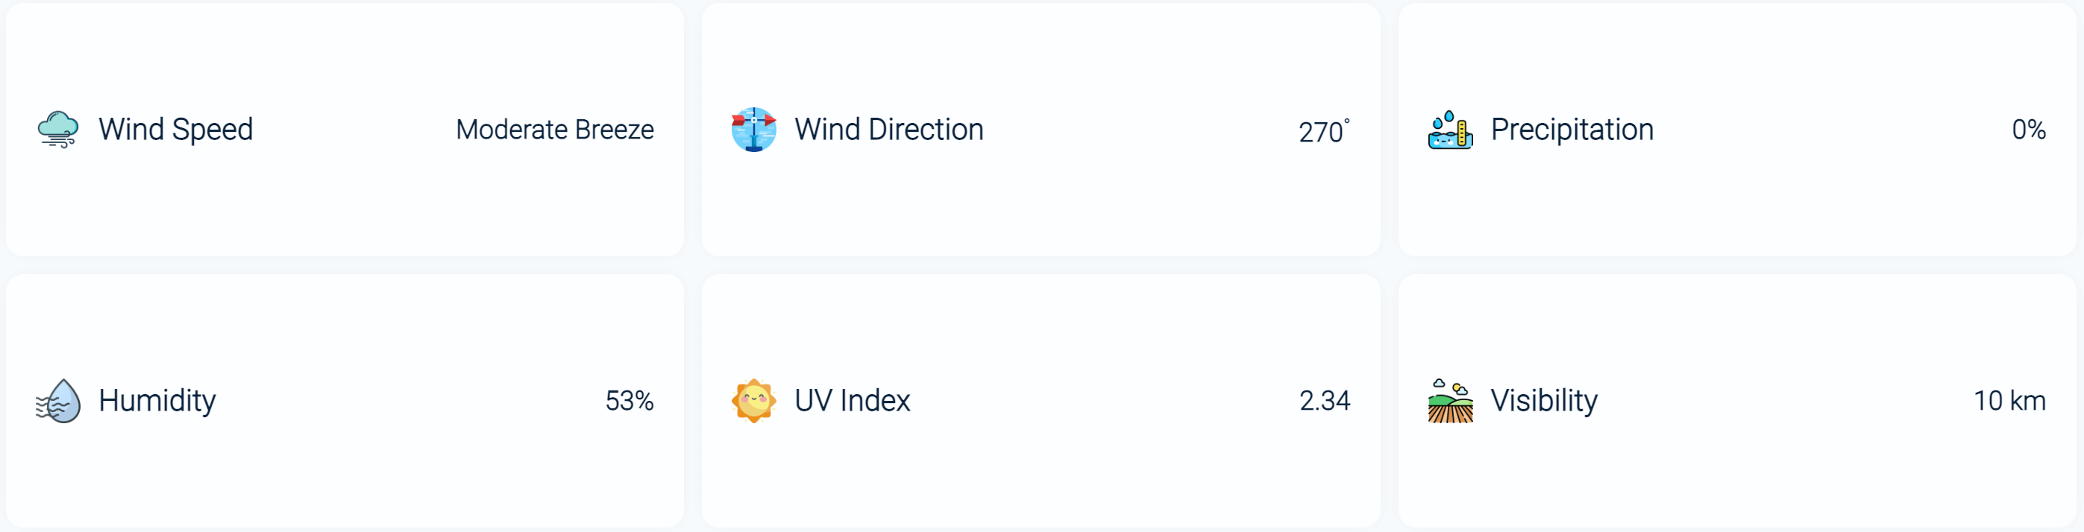This screenshot has width=2084, height=532.
Task: Click the Moderate Breeze wind value
Action: [554, 130]
